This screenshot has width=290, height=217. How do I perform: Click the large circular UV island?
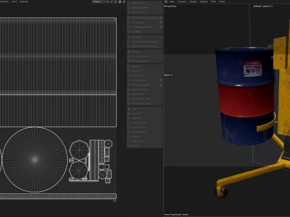pyautogui.click(x=34, y=160)
